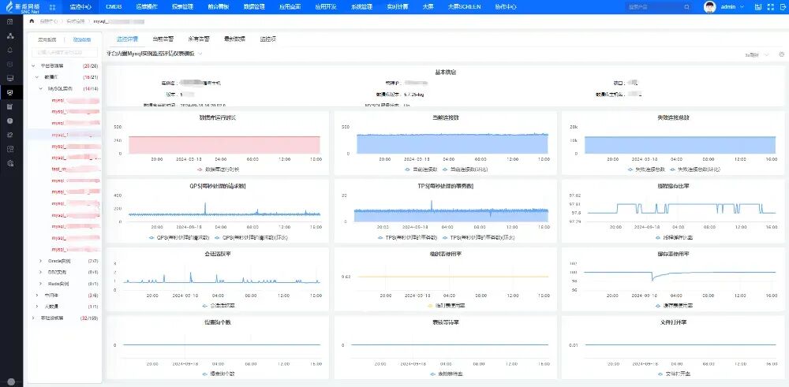Screen dimensions: 789x387
Task: Open the app grid icon beside the logo
Action: coord(53,7)
